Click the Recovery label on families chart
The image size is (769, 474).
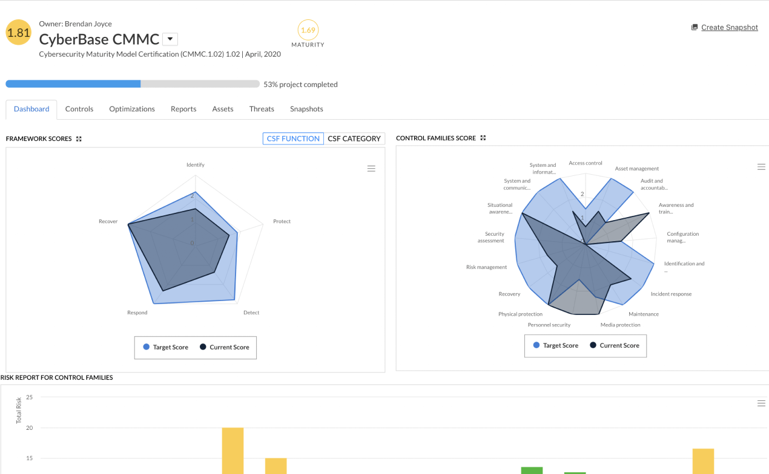pos(509,294)
